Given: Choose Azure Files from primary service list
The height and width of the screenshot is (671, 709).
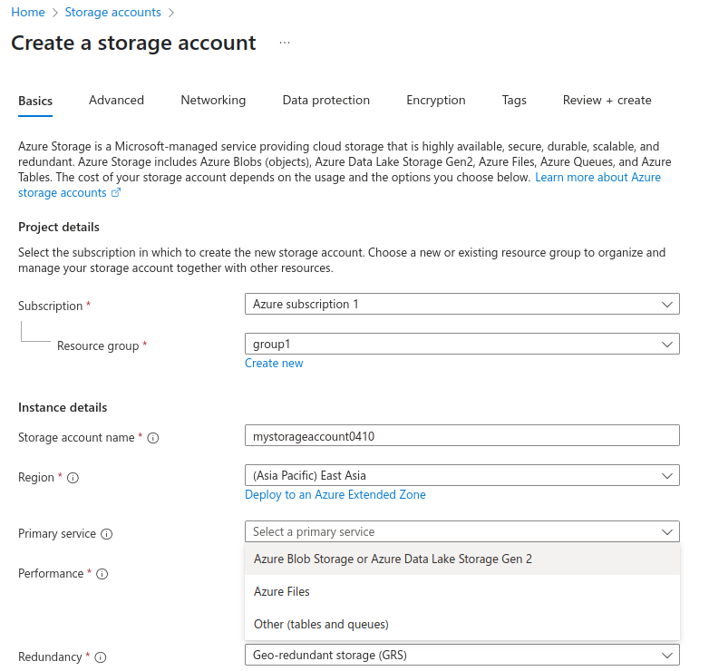Looking at the screenshot, I should pyautogui.click(x=282, y=591).
